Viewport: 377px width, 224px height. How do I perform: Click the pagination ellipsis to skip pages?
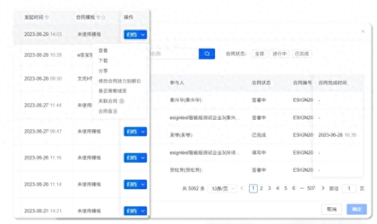pyautogui.click(x=302, y=188)
